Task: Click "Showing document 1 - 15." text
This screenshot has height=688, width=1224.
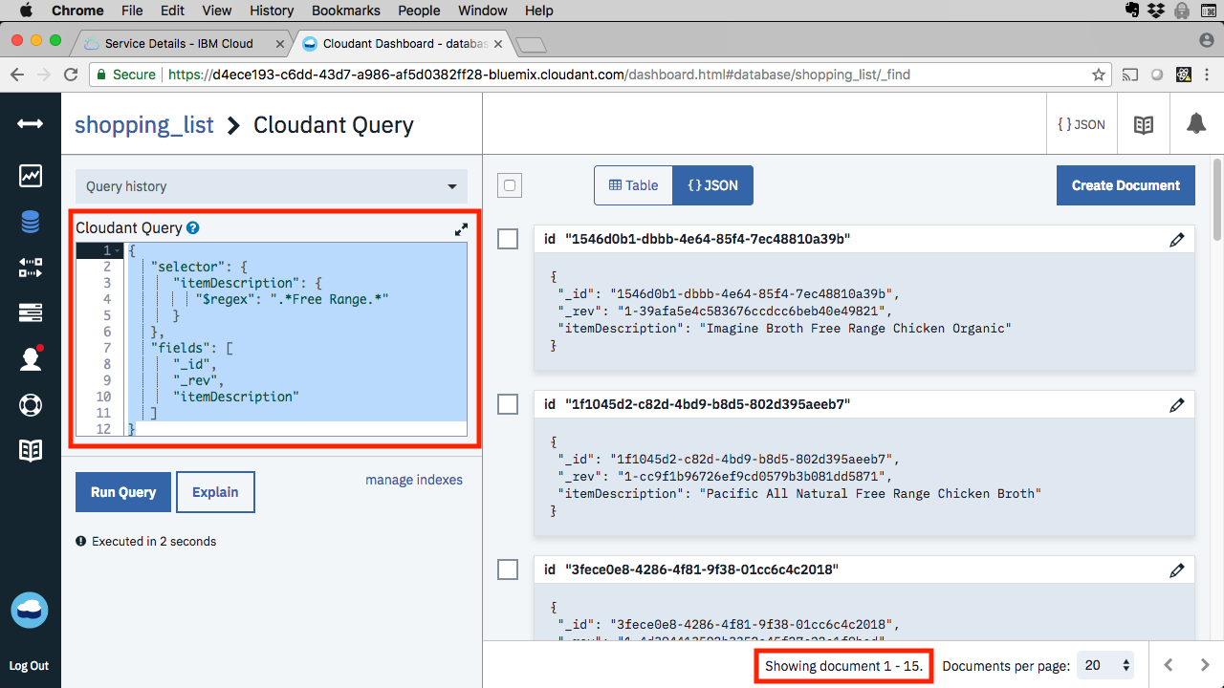Action: (x=844, y=666)
